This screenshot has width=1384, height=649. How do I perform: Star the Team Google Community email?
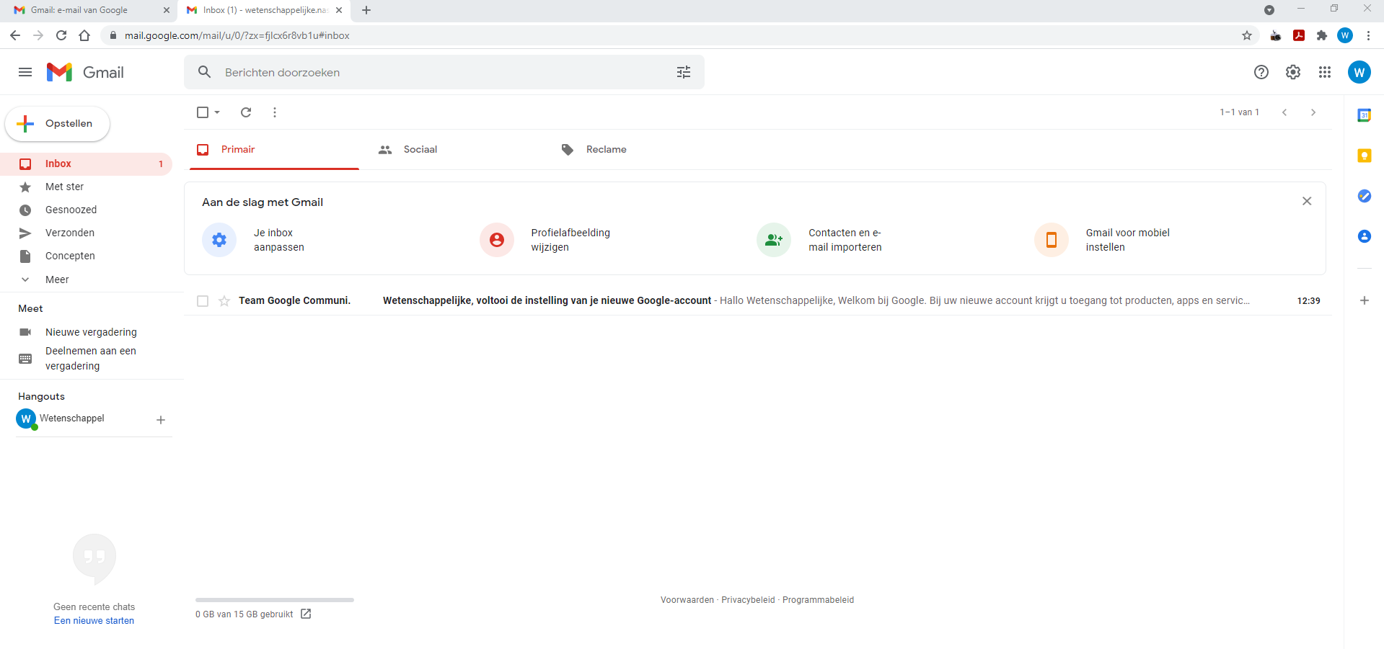coord(224,301)
